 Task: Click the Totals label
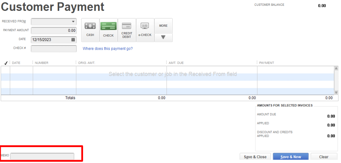coord(70,98)
